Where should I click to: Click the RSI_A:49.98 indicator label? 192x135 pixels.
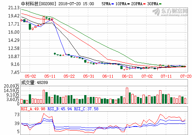click(33, 109)
